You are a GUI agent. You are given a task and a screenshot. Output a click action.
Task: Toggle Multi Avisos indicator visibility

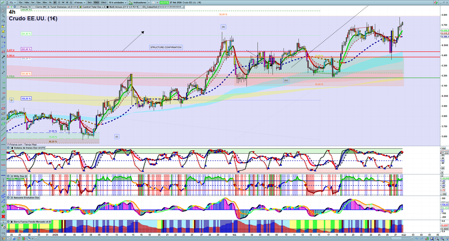(x=107, y=7)
